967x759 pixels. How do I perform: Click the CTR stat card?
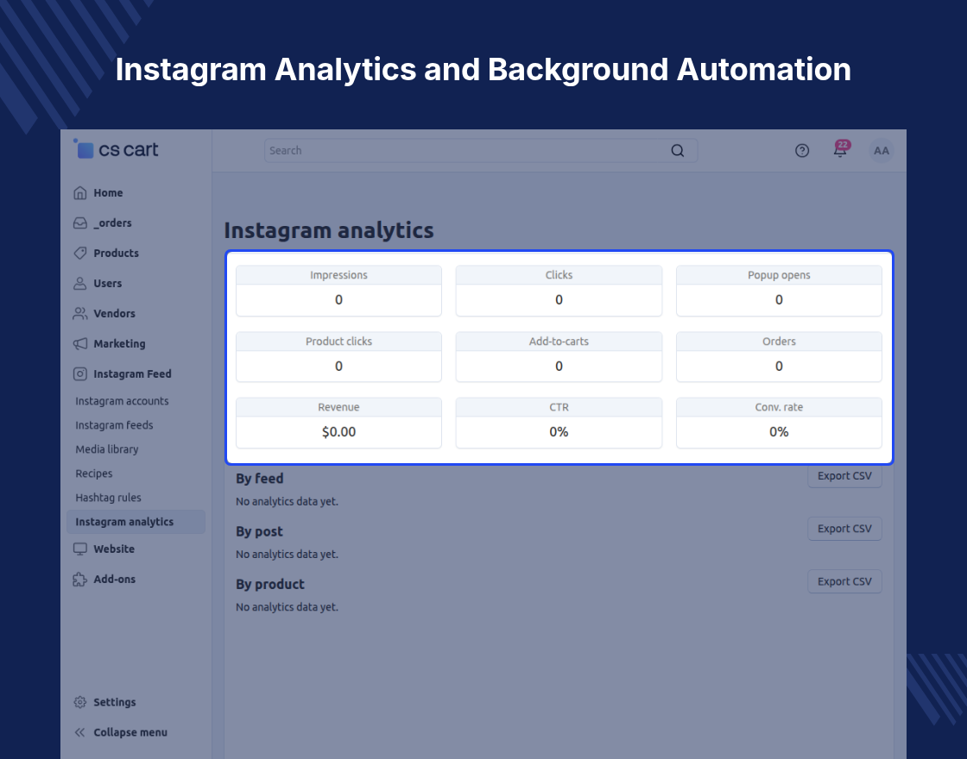[x=559, y=423]
